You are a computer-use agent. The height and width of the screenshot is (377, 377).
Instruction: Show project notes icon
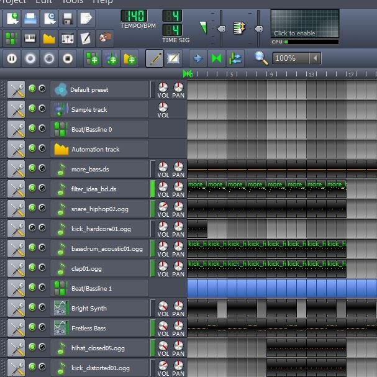(x=86, y=39)
